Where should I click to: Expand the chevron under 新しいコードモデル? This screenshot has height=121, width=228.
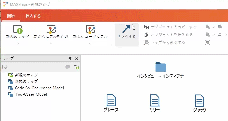(x=90, y=44)
